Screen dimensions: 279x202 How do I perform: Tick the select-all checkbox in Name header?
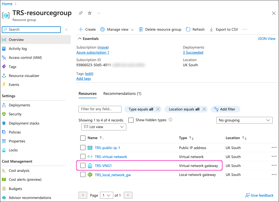83,138
